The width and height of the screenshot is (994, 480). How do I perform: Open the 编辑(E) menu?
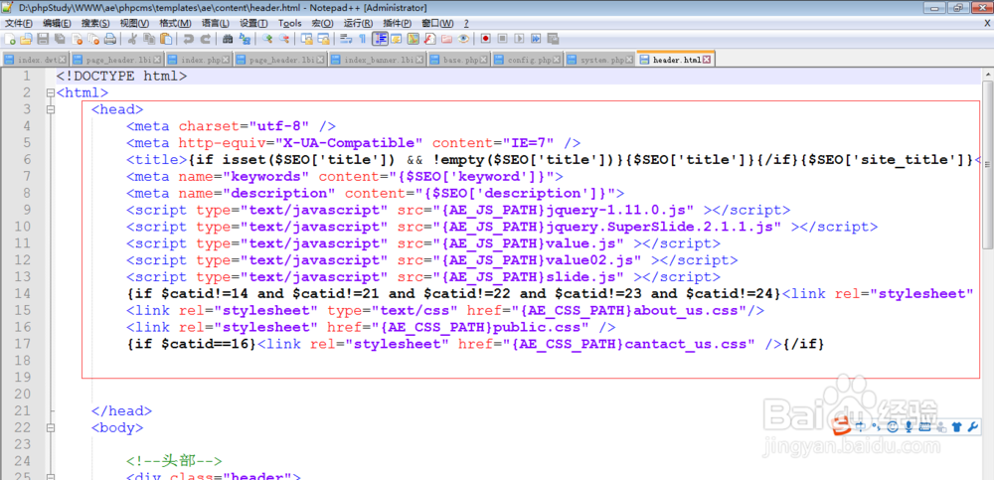[x=57, y=23]
